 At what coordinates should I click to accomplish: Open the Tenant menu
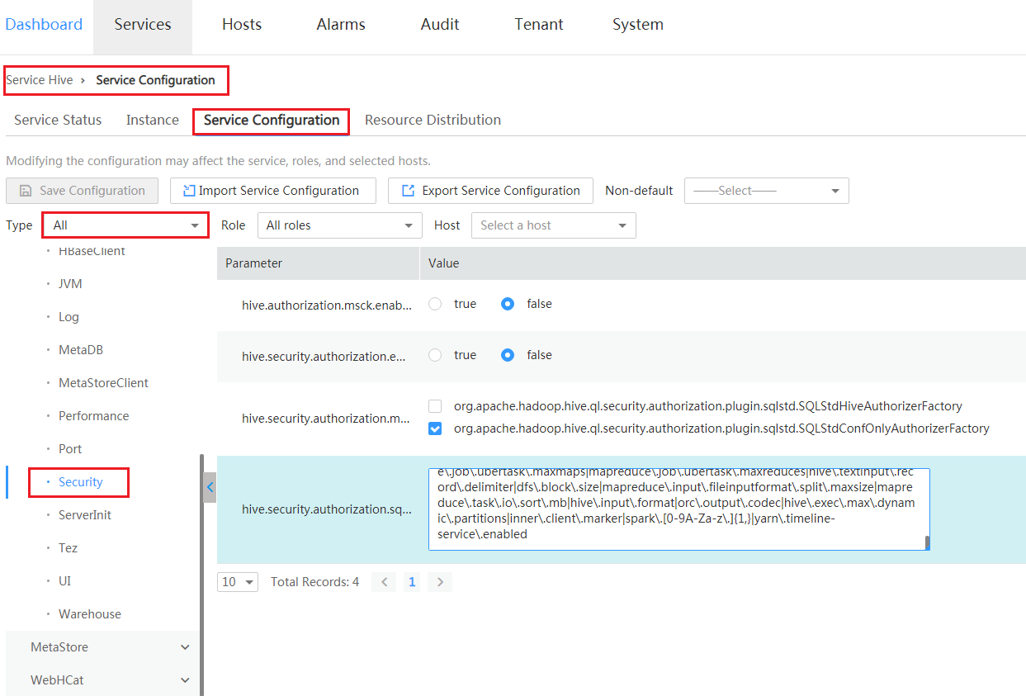pos(539,25)
